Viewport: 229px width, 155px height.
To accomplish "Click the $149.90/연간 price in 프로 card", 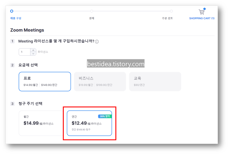I will [x=49, y=85].
